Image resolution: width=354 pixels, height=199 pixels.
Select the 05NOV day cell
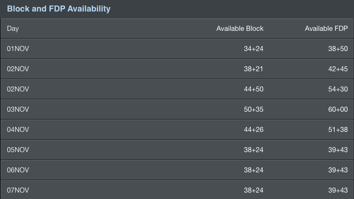pos(18,150)
